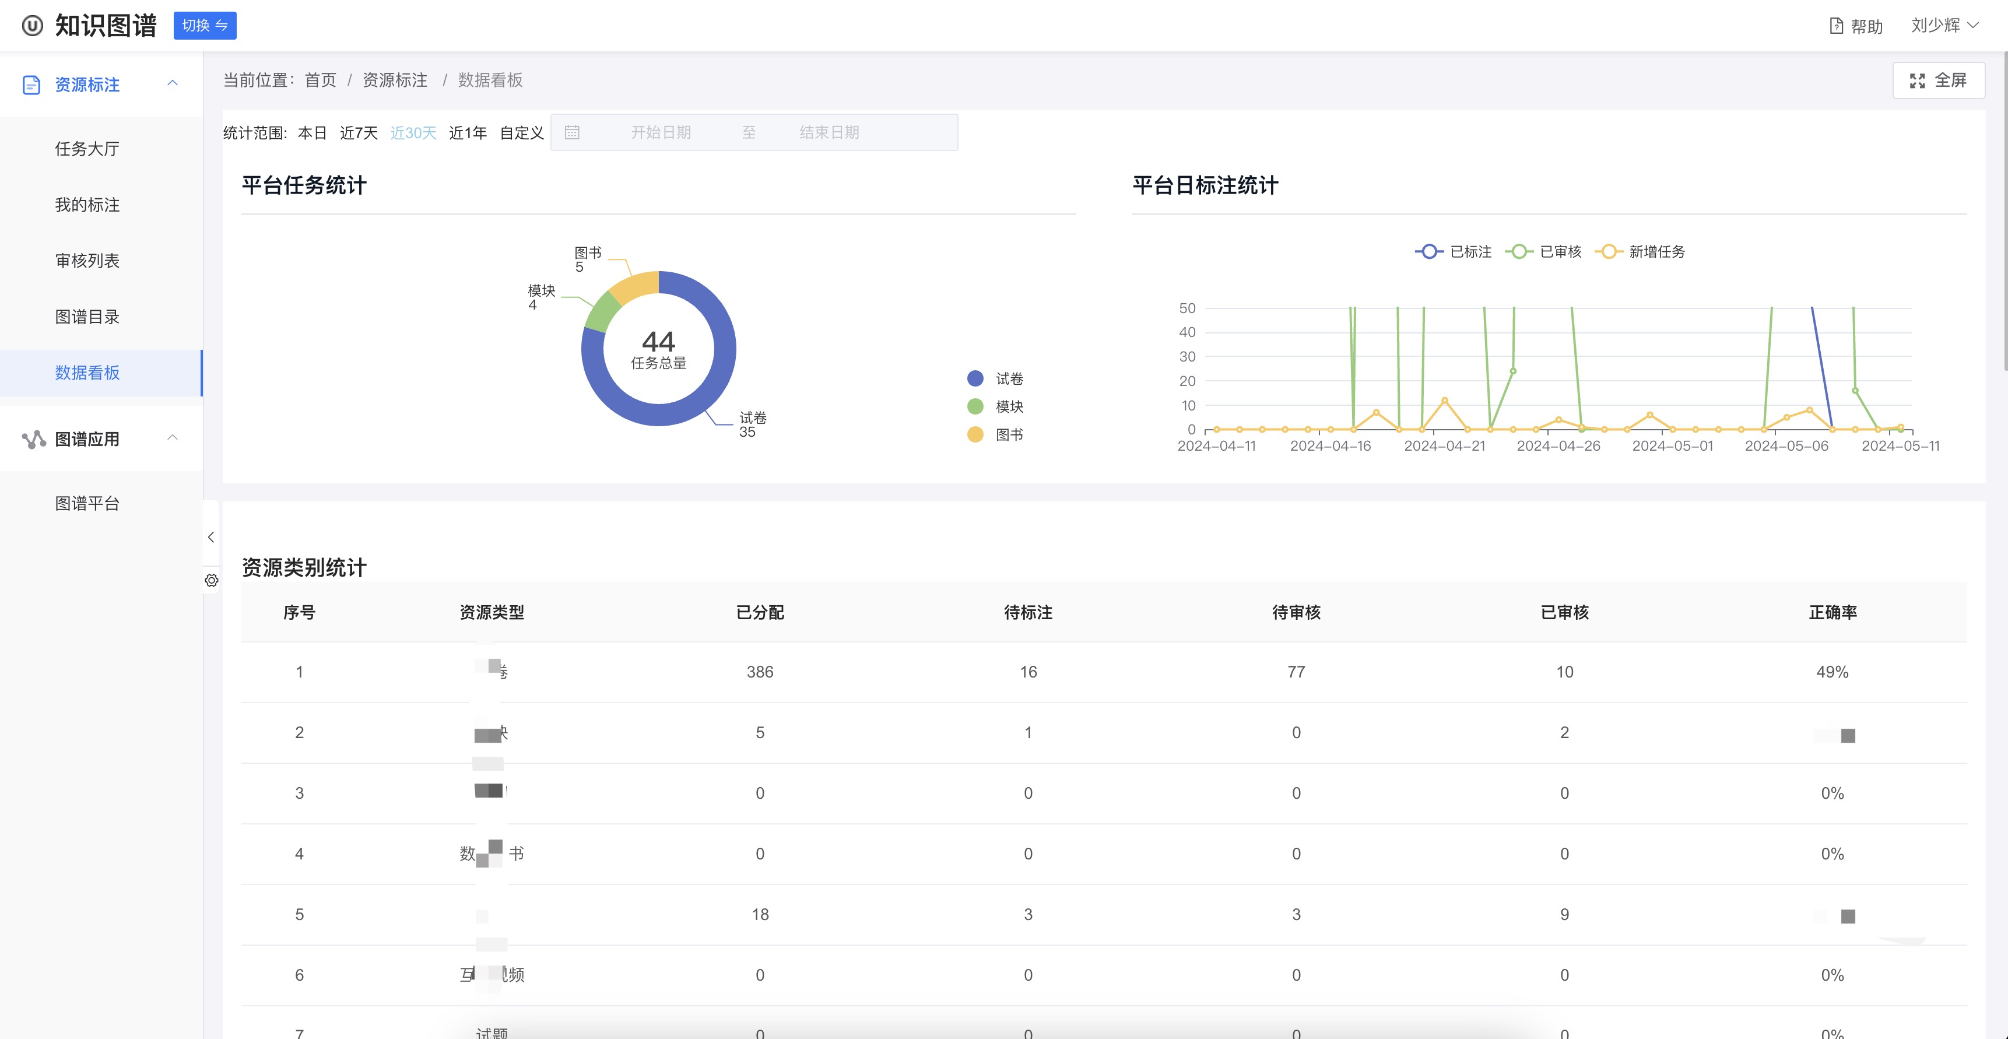Click the knowledge graph logo icon
This screenshot has width=2008, height=1039.
click(32, 26)
